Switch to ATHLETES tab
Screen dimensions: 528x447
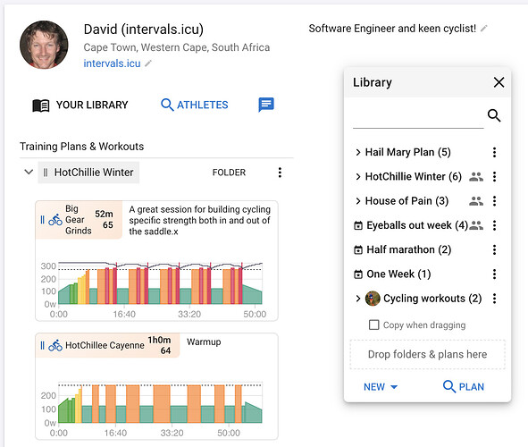pyautogui.click(x=194, y=105)
